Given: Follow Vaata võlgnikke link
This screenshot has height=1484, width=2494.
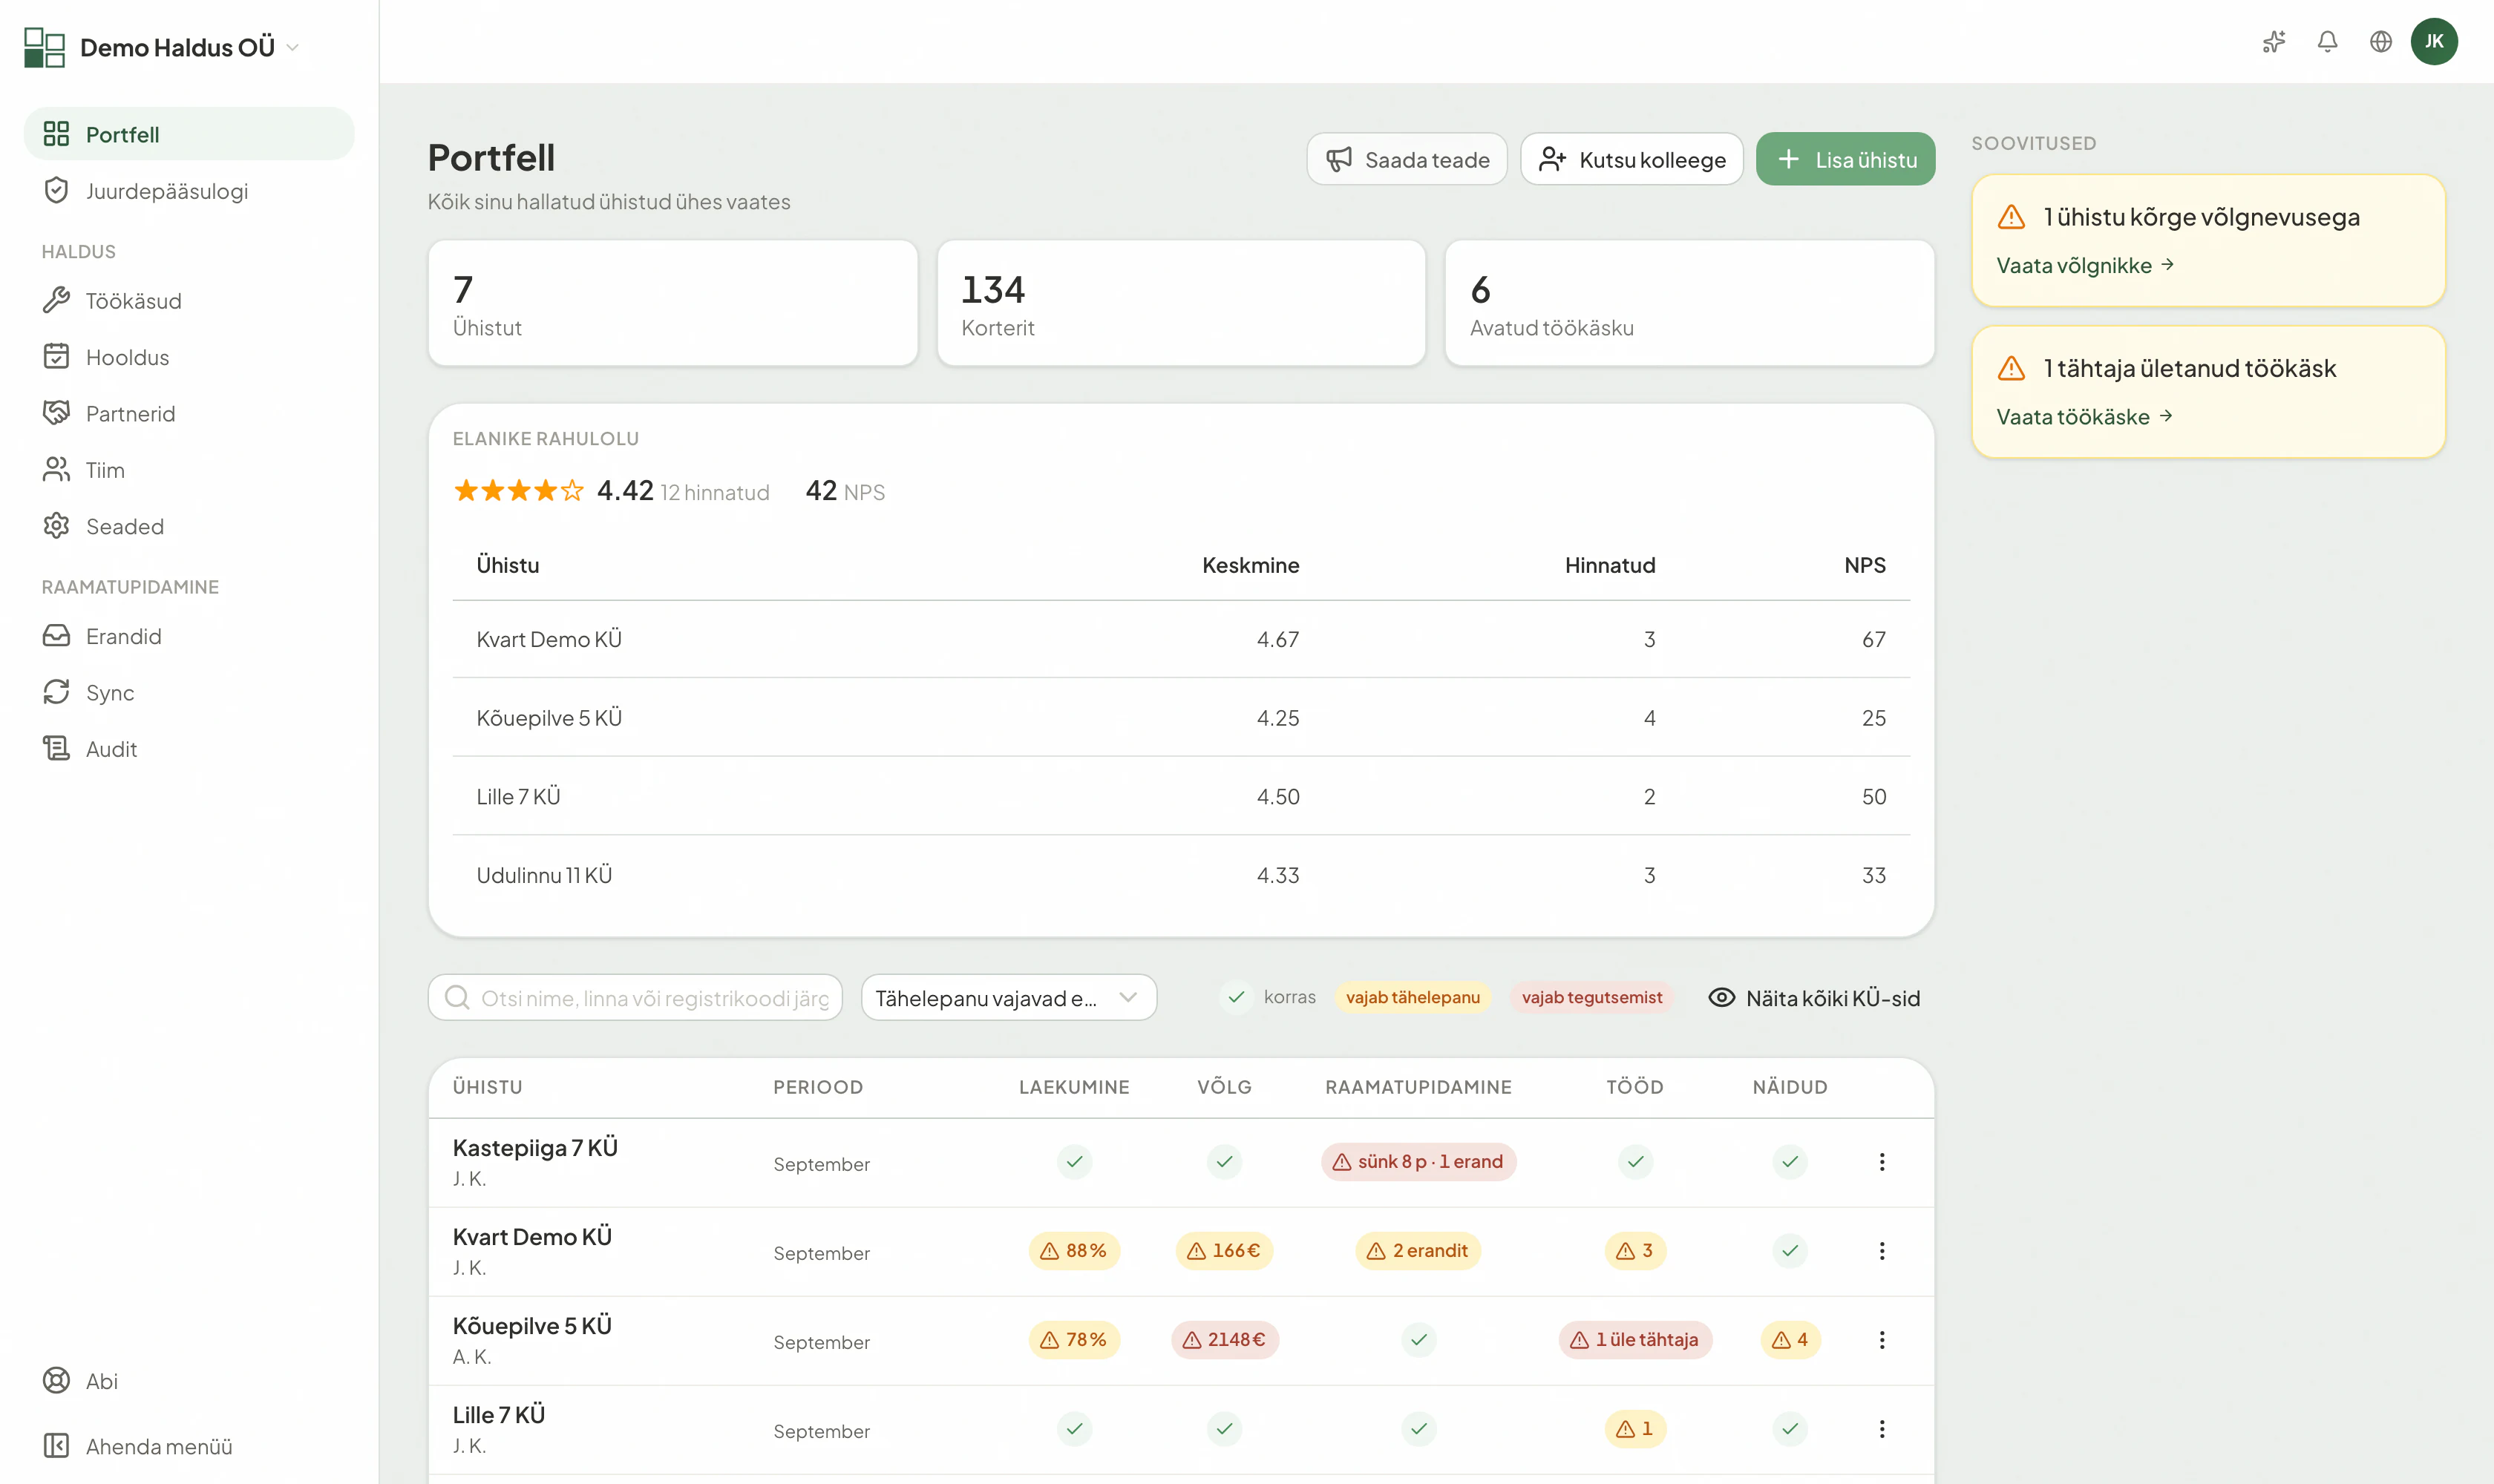Looking at the screenshot, I should [x=2085, y=265].
